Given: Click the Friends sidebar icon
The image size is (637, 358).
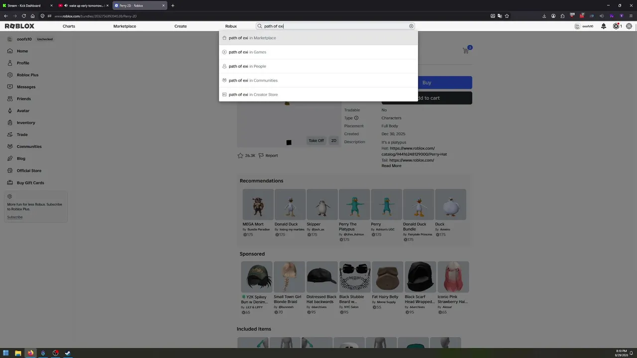Looking at the screenshot, I should pos(10,98).
